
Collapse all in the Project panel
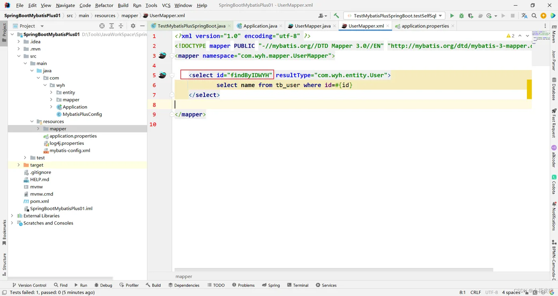point(121,26)
